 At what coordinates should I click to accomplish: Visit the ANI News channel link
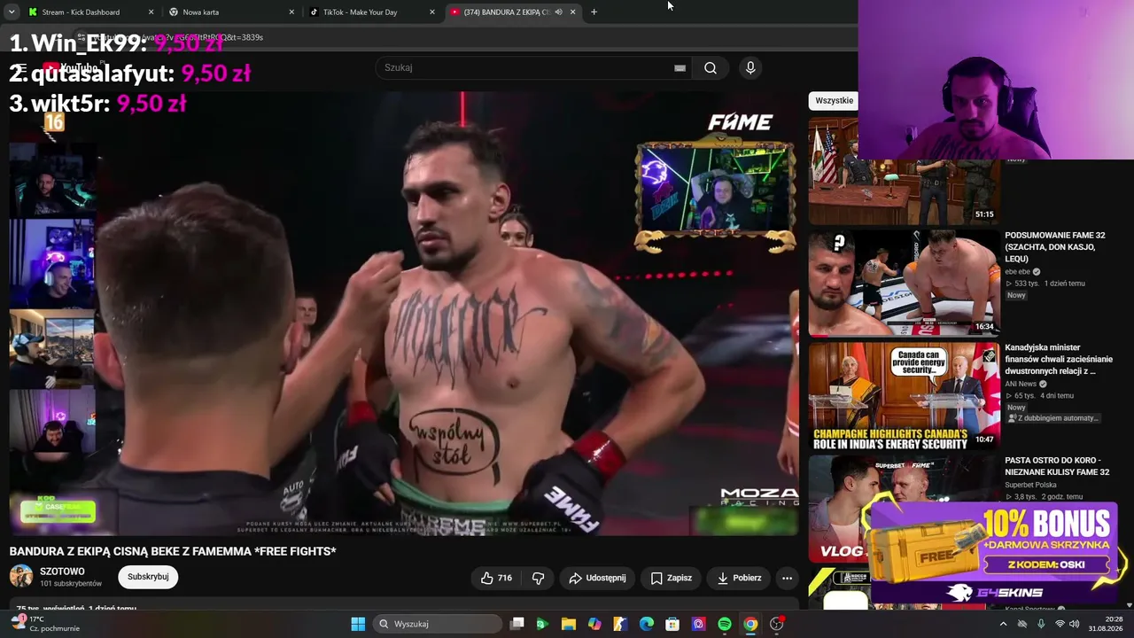click(x=1021, y=384)
